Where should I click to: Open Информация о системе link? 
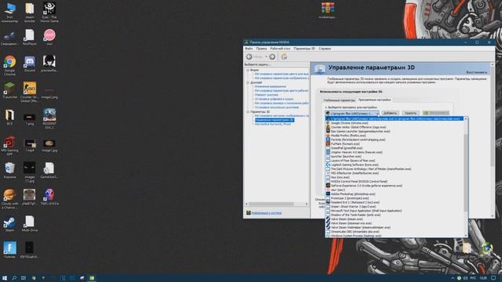(267, 212)
